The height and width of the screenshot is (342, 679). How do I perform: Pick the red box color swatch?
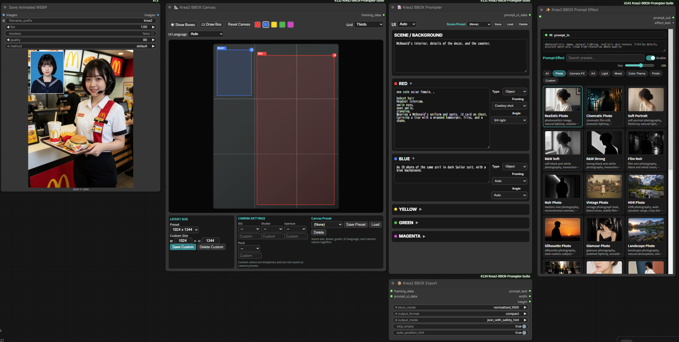click(257, 24)
